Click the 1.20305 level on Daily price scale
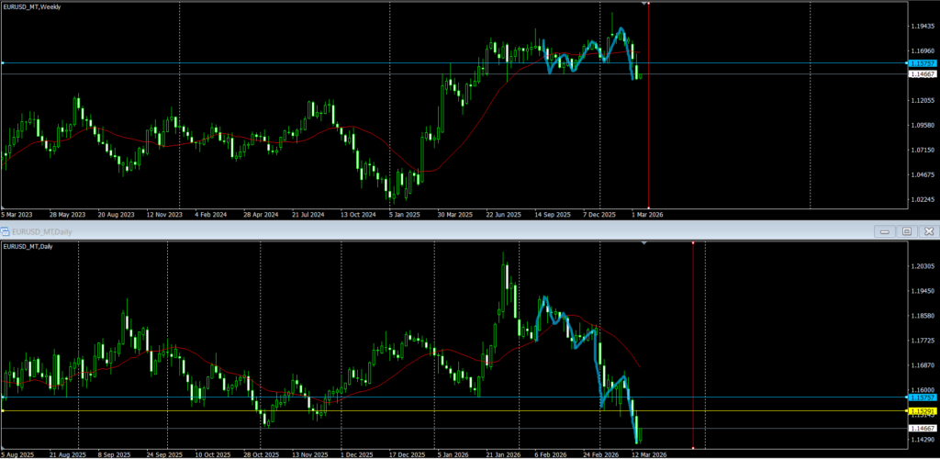The height and width of the screenshot is (459, 940). pos(921,266)
